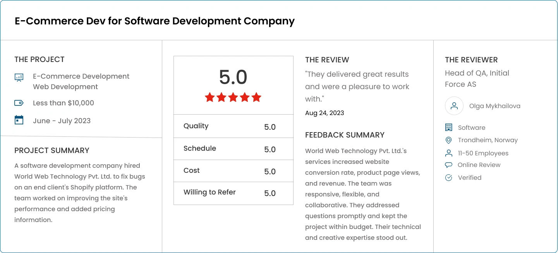Open the E-Commerce Dev review title
Viewport: 558px width, 253px height.
pos(155,21)
